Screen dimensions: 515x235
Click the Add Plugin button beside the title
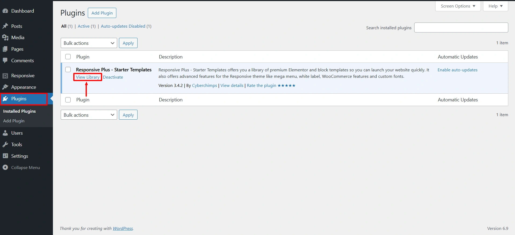[x=102, y=13]
